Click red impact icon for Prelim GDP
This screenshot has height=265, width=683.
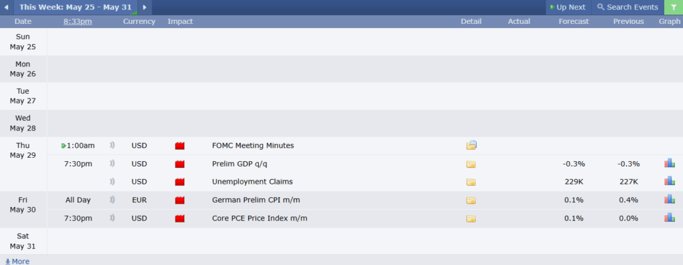coord(180,164)
